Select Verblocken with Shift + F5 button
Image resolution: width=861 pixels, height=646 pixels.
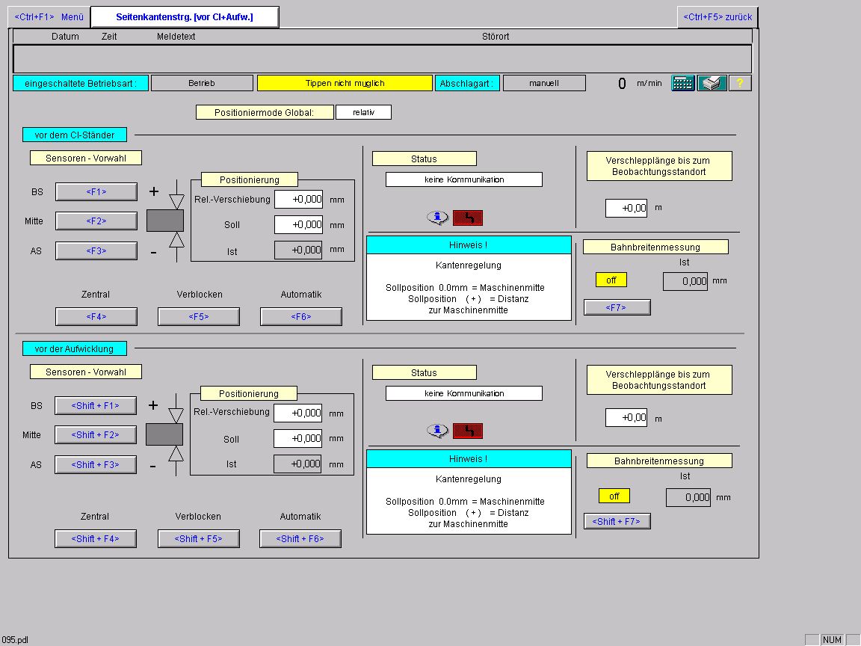coord(198,539)
